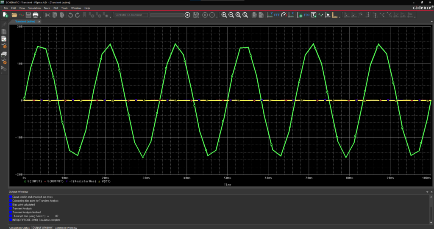
Task: Click the waveform search sidebar icon
Action: click(4, 46)
